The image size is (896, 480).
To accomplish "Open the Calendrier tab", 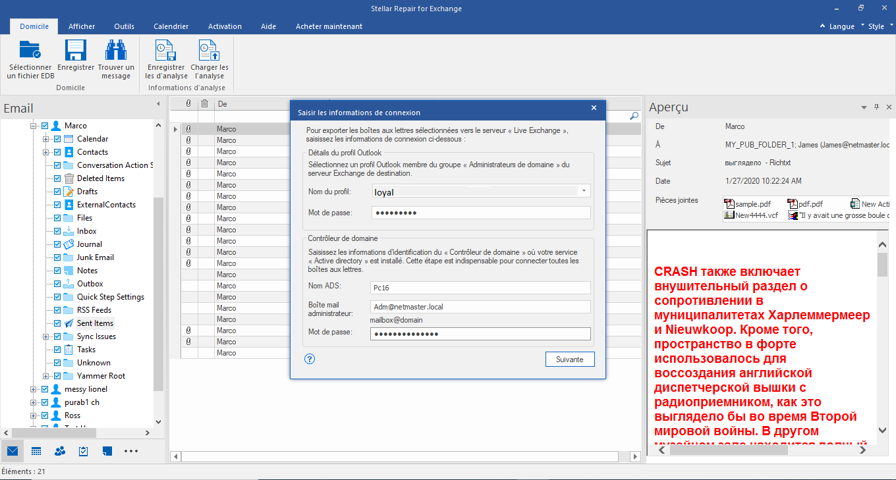I will (x=171, y=26).
